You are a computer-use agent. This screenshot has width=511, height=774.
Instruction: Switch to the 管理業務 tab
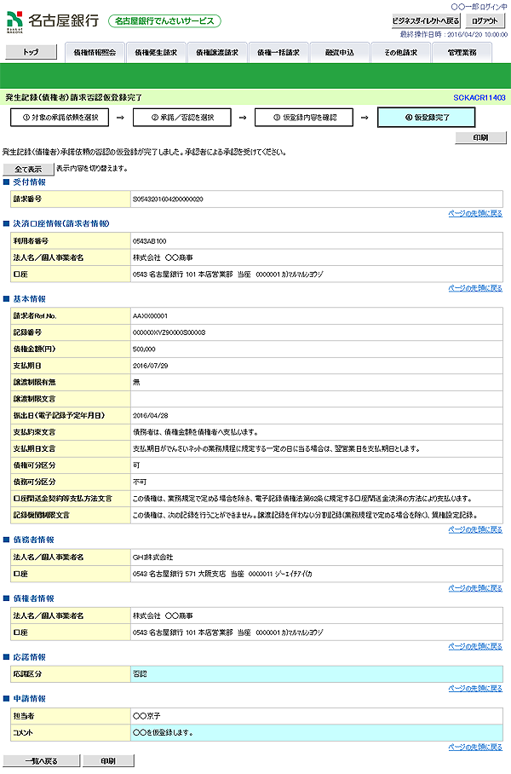click(x=462, y=52)
